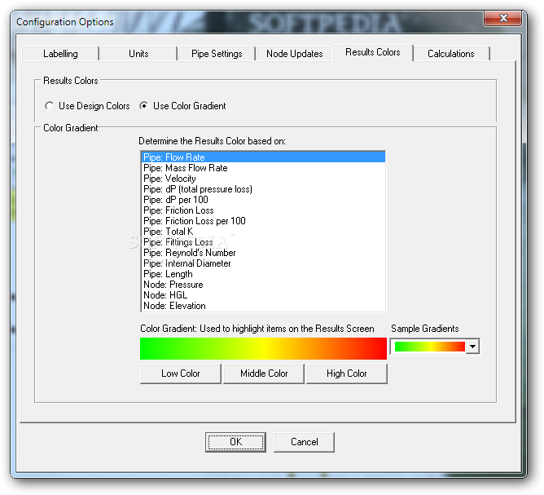Select the Pipe: Length row
The image size is (544, 495).
[263, 274]
